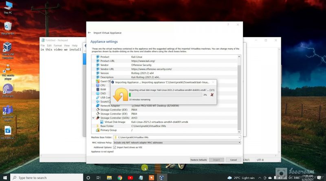Open VLC media player desktop shortcut
Screen dimensions: 326x181
pos(8,72)
